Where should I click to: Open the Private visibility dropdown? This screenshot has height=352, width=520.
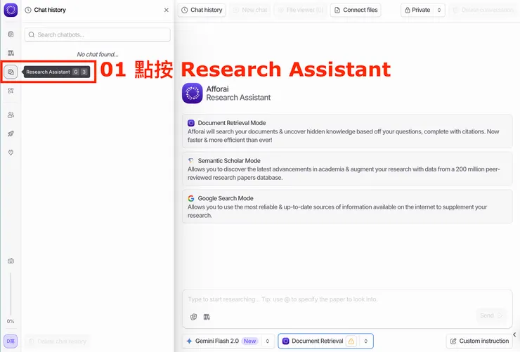click(423, 10)
